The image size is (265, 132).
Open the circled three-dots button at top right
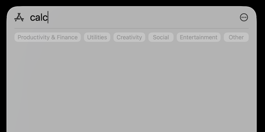(x=244, y=17)
